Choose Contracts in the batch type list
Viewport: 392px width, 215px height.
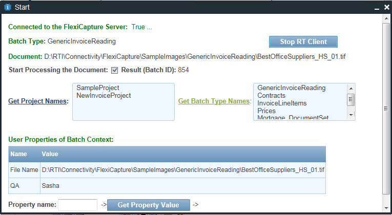coord(272,96)
